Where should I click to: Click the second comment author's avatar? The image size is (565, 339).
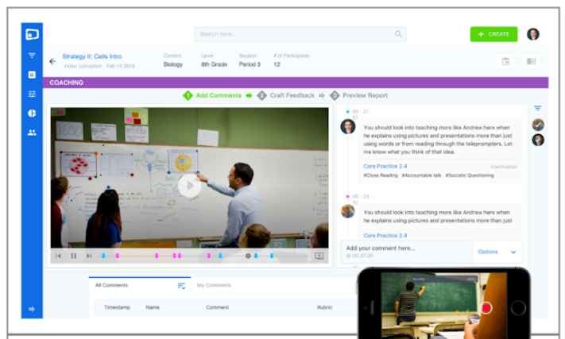[348, 211]
